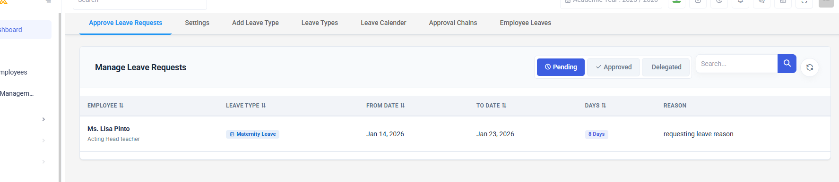Filter to Approved leave requests
This screenshot has width=839, height=182.
[614, 67]
